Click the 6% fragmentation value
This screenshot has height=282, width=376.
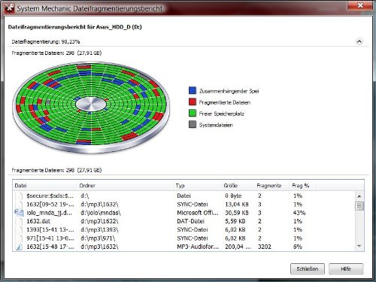pyautogui.click(x=298, y=247)
